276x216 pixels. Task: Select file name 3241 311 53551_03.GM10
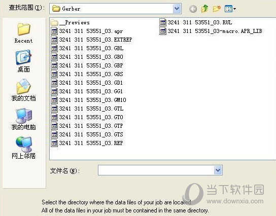(x=92, y=100)
